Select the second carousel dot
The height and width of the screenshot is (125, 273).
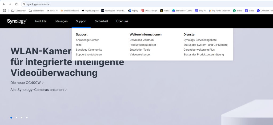17,118
